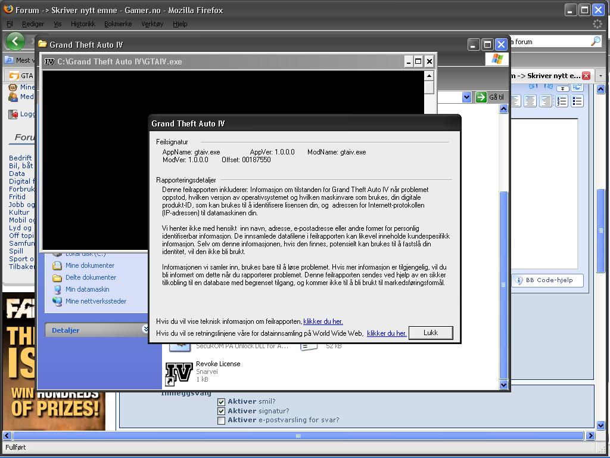Viewport: 610px width, 458px height.
Task: Click Min datamaskin computer icon
Action: (57, 289)
